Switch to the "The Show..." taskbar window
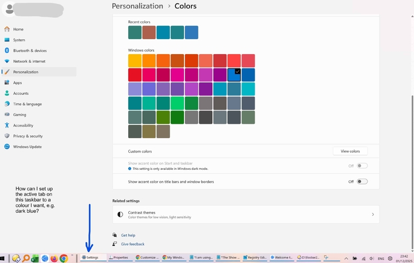 coord(228,257)
